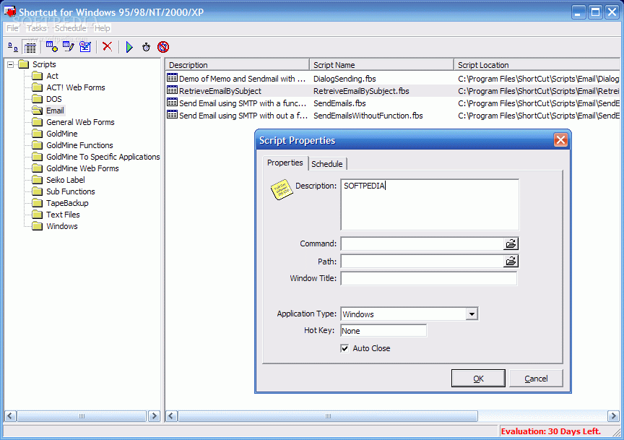Viewport: 624px width, 440px height.
Task: Toggle the list view grid icon
Action: [29, 47]
